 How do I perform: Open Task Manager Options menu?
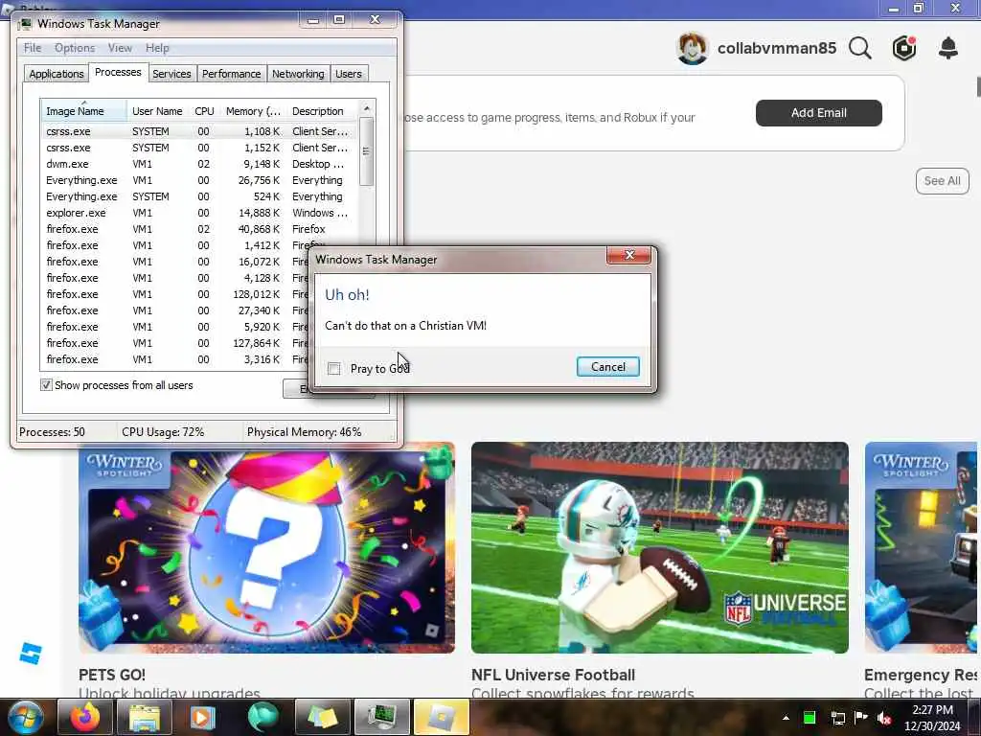coord(75,48)
